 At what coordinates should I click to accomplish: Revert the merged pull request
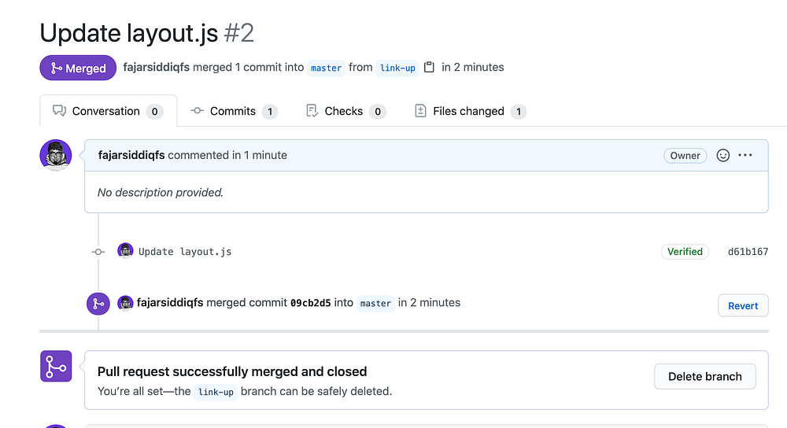pyautogui.click(x=743, y=305)
